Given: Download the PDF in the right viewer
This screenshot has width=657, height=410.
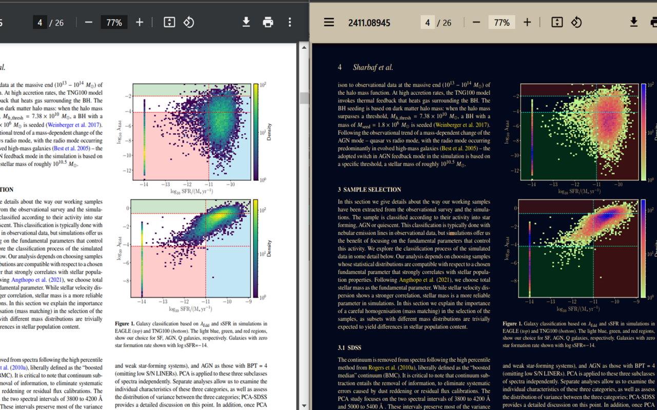Looking at the screenshot, I should tap(633, 22).
